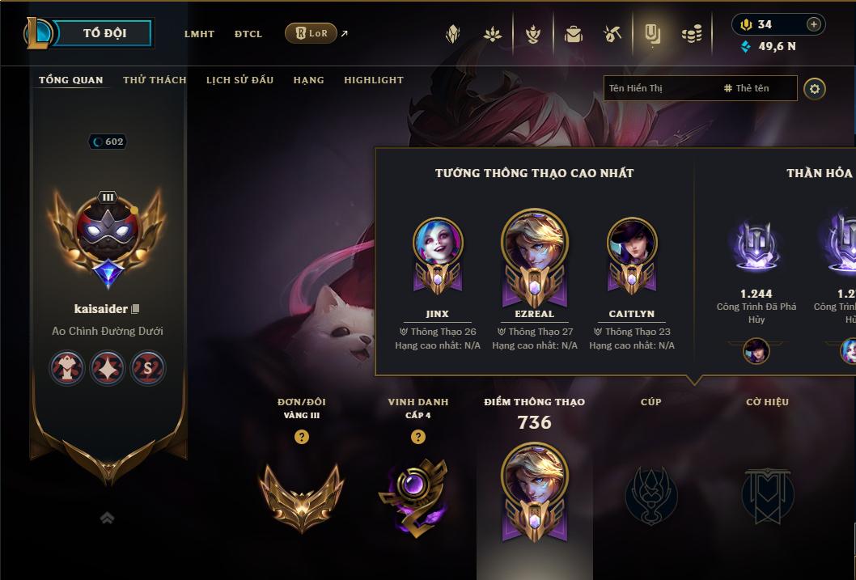This screenshot has height=580, width=856.
Task: Click Vinh Danh question mark info icon
Action: tap(418, 437)
